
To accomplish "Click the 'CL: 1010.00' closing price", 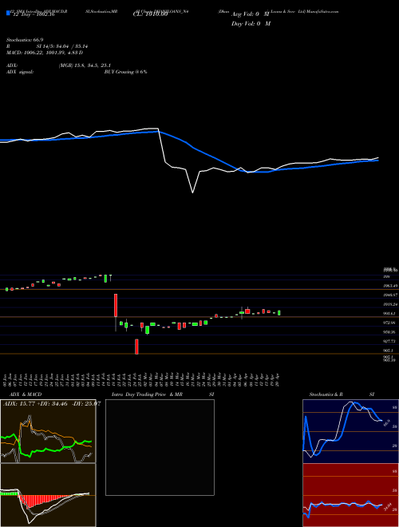I will (x=150, y=15).
